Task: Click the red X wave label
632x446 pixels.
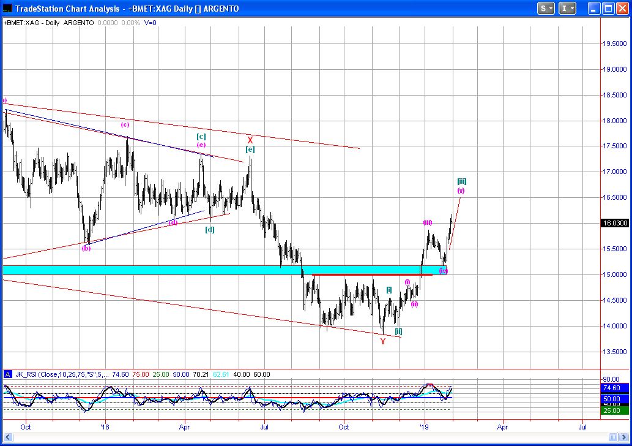Action: [250, 140]
